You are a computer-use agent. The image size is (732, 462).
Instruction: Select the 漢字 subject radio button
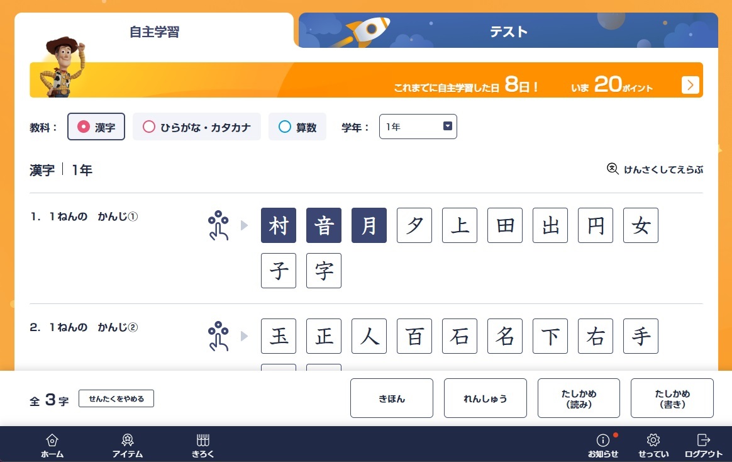click(83, 127)
